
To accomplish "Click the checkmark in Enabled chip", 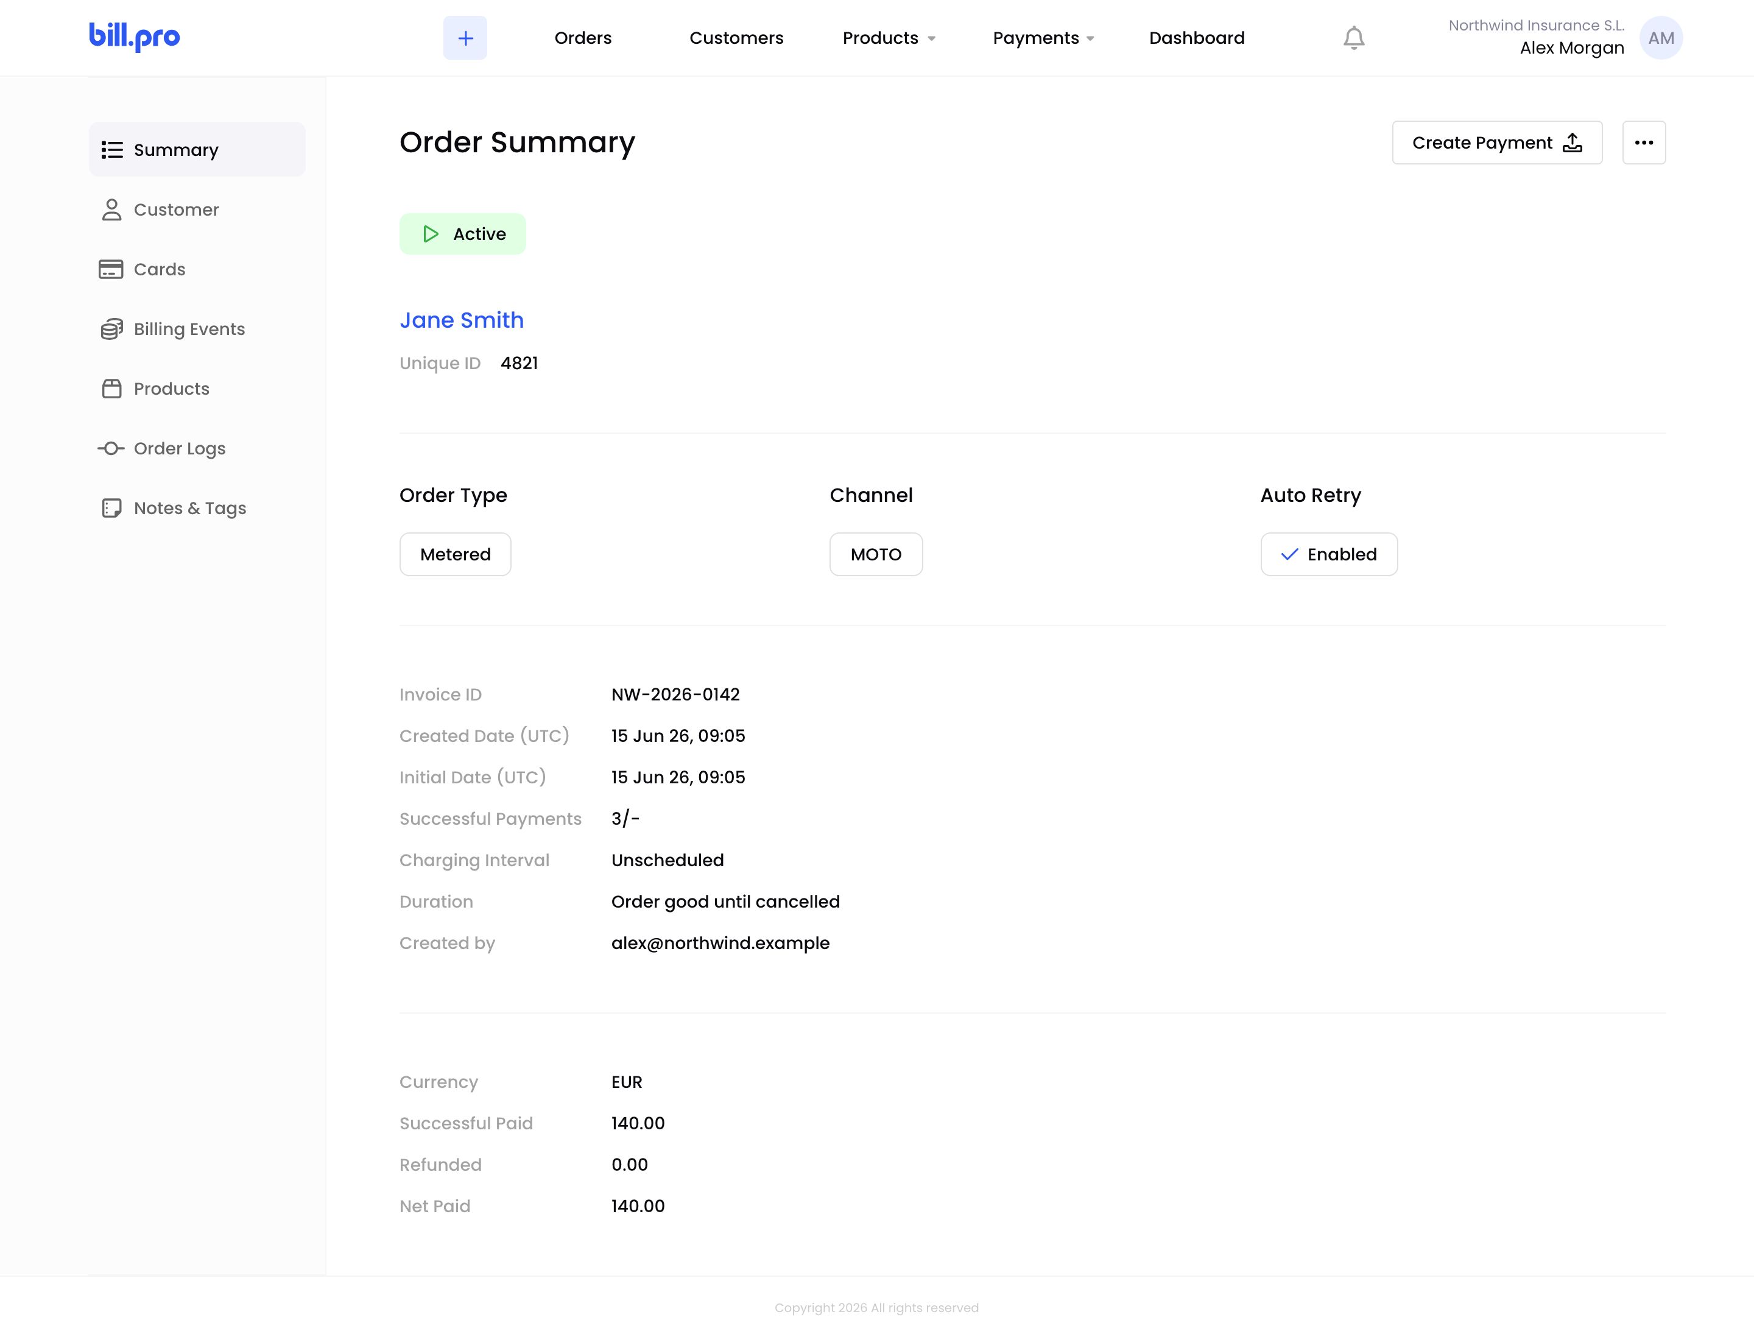I will coord(1289,554).
